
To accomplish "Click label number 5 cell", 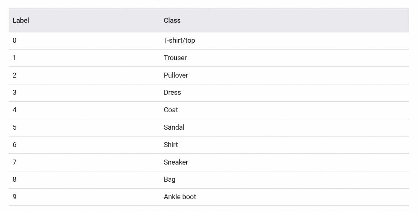I will click(15, 127).
